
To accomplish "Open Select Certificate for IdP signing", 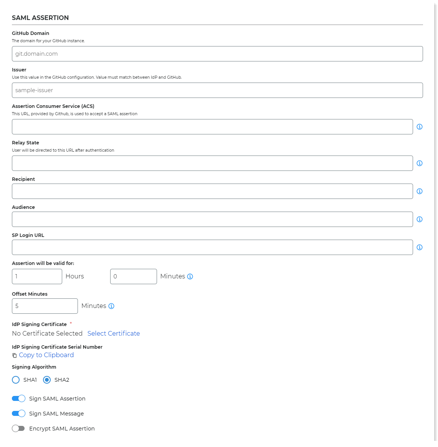I will (x=114, y=333).
